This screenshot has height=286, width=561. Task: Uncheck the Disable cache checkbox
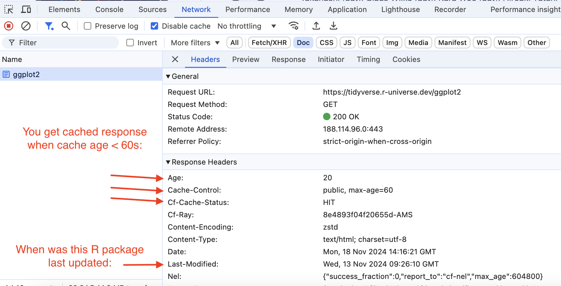click(x=154, y=26)
